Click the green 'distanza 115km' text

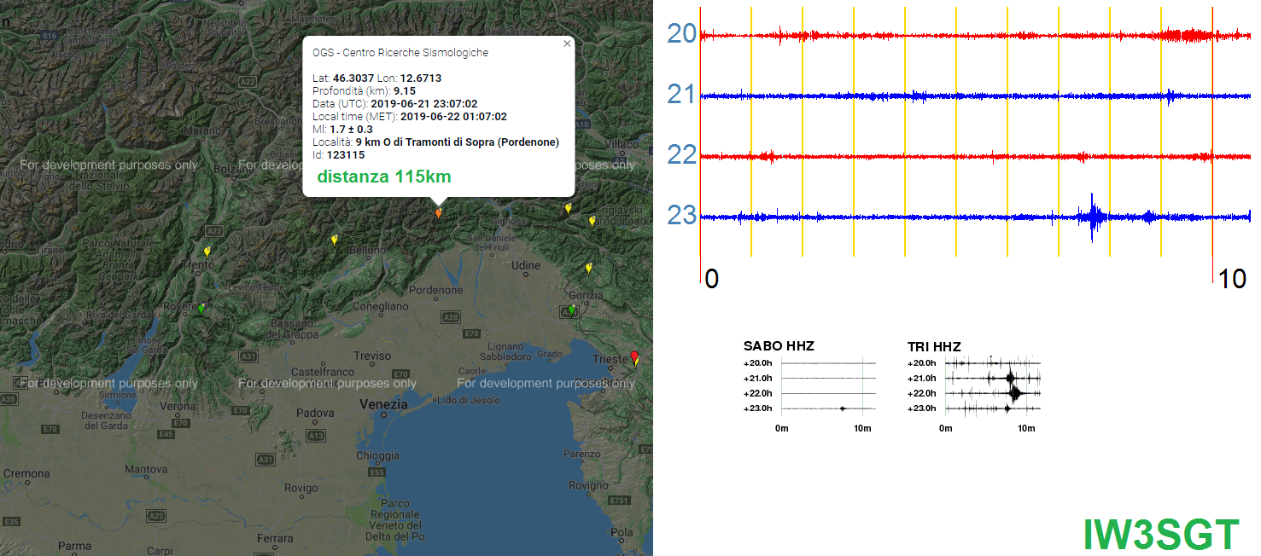tap(383, 177)
